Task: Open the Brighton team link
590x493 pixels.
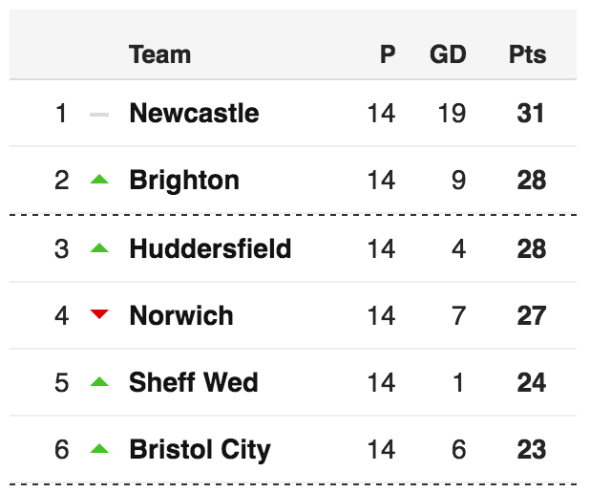Action: click(x=184, y=181)
